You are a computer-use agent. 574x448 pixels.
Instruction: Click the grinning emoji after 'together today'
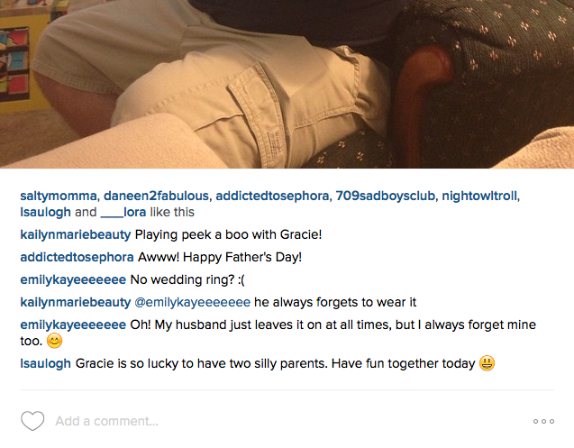coord(487,363)
